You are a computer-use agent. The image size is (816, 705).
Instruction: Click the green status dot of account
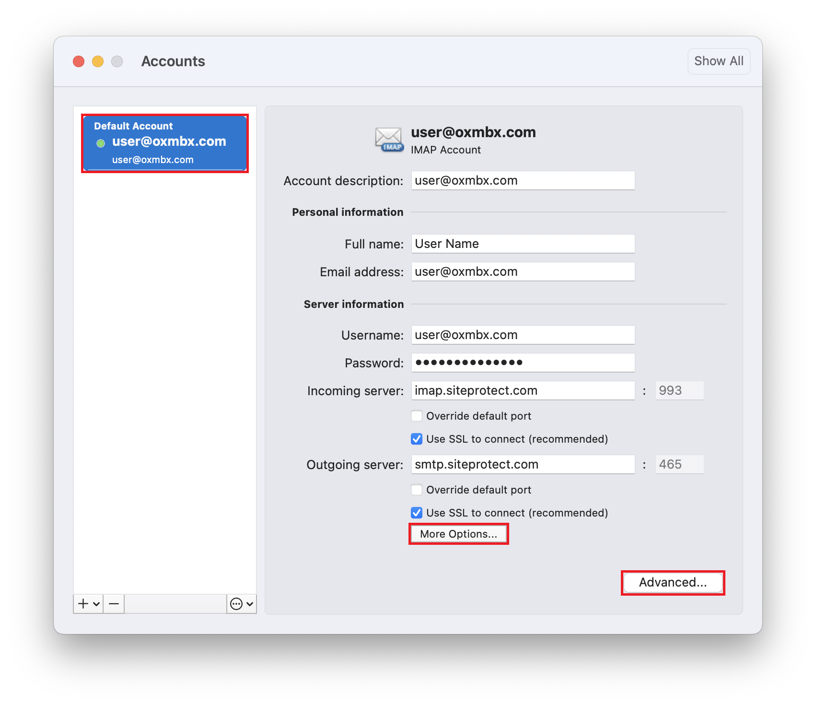(101, 143)
